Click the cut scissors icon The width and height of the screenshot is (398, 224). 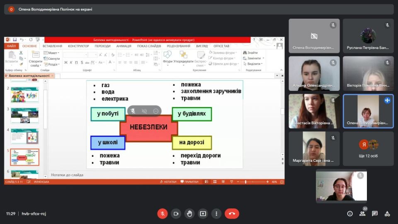21,53
